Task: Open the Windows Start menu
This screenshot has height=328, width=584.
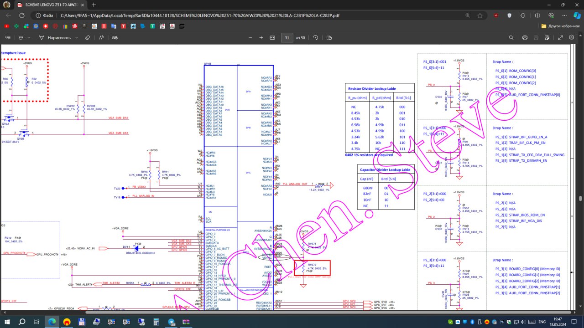Action: 7,322
